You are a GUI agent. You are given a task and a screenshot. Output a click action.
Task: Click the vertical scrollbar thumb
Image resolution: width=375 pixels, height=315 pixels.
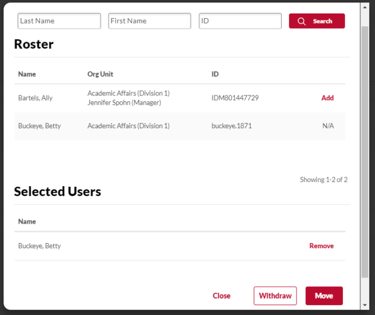[364, 152]
